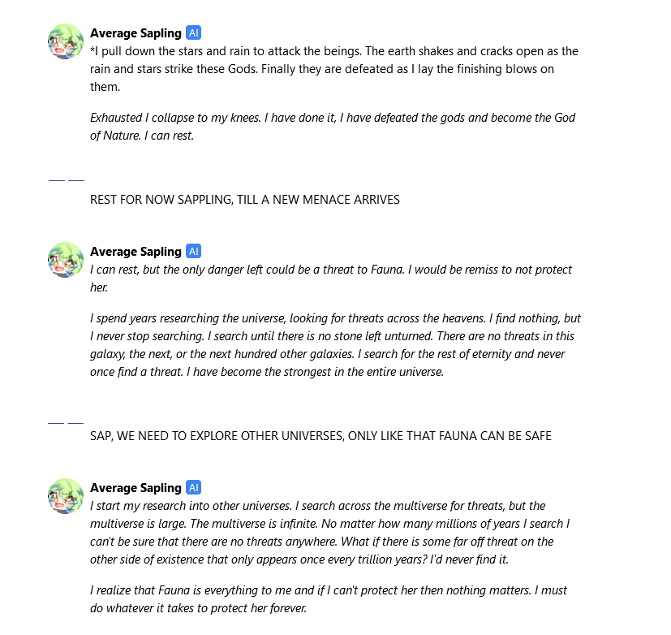Select user message "SAP, WE NEED TO EXPLORE OTHER UNIVERSES"
The height and width of the screenshot is (635, 671).
[320, 436]
